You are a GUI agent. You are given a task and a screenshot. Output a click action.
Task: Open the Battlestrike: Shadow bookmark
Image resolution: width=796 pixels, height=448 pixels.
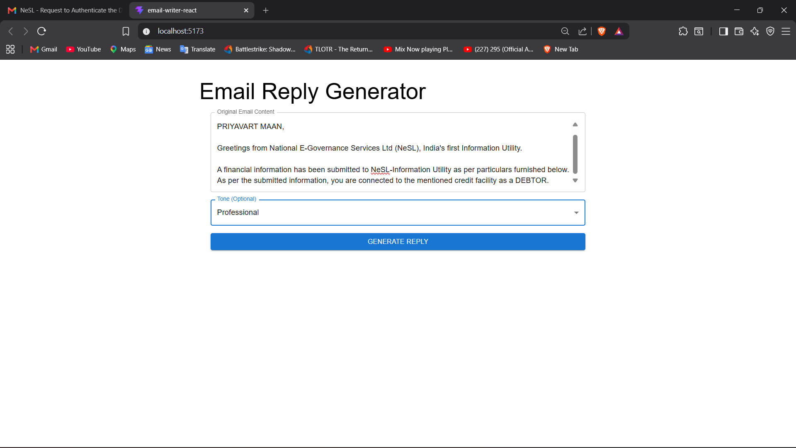pos(260,49)
